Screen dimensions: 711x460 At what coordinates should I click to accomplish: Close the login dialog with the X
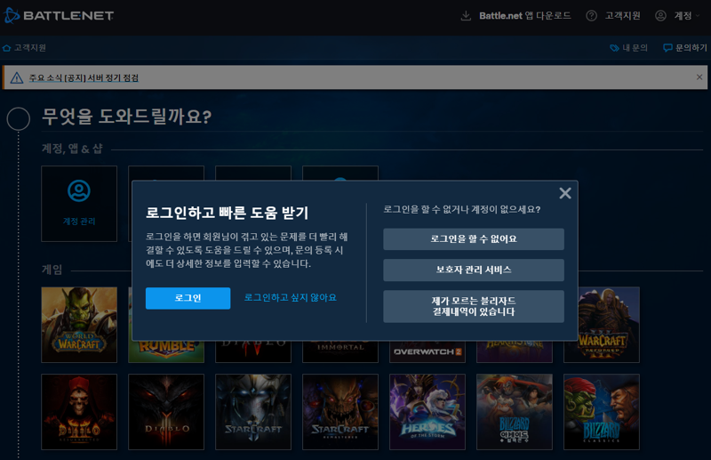point(565,193)
